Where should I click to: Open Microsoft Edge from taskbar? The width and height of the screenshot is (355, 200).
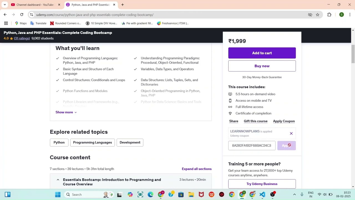(x=150, y=194)
